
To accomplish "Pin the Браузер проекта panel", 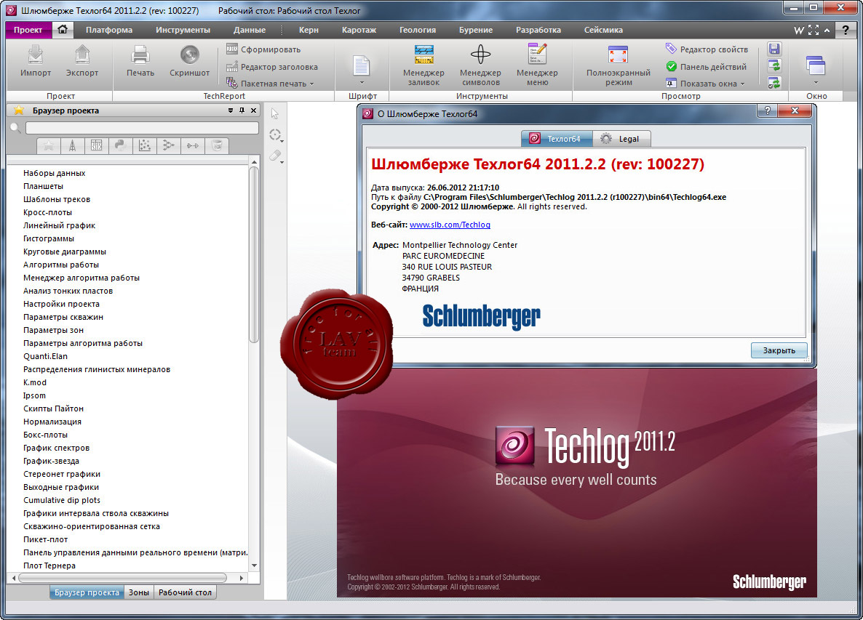I will pos(242,110).
